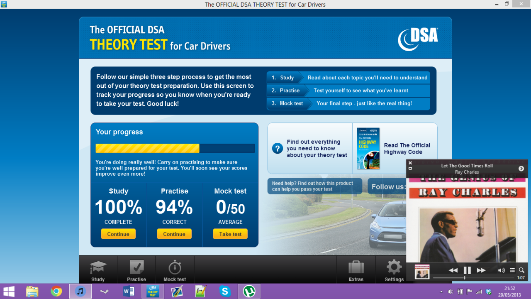Open Study from the bottom navigation bar

click(x=98, y=270)
